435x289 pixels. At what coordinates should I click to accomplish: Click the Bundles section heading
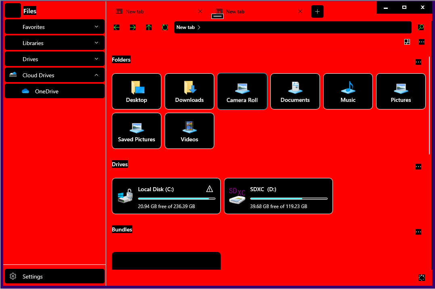(x=122, y=229)
